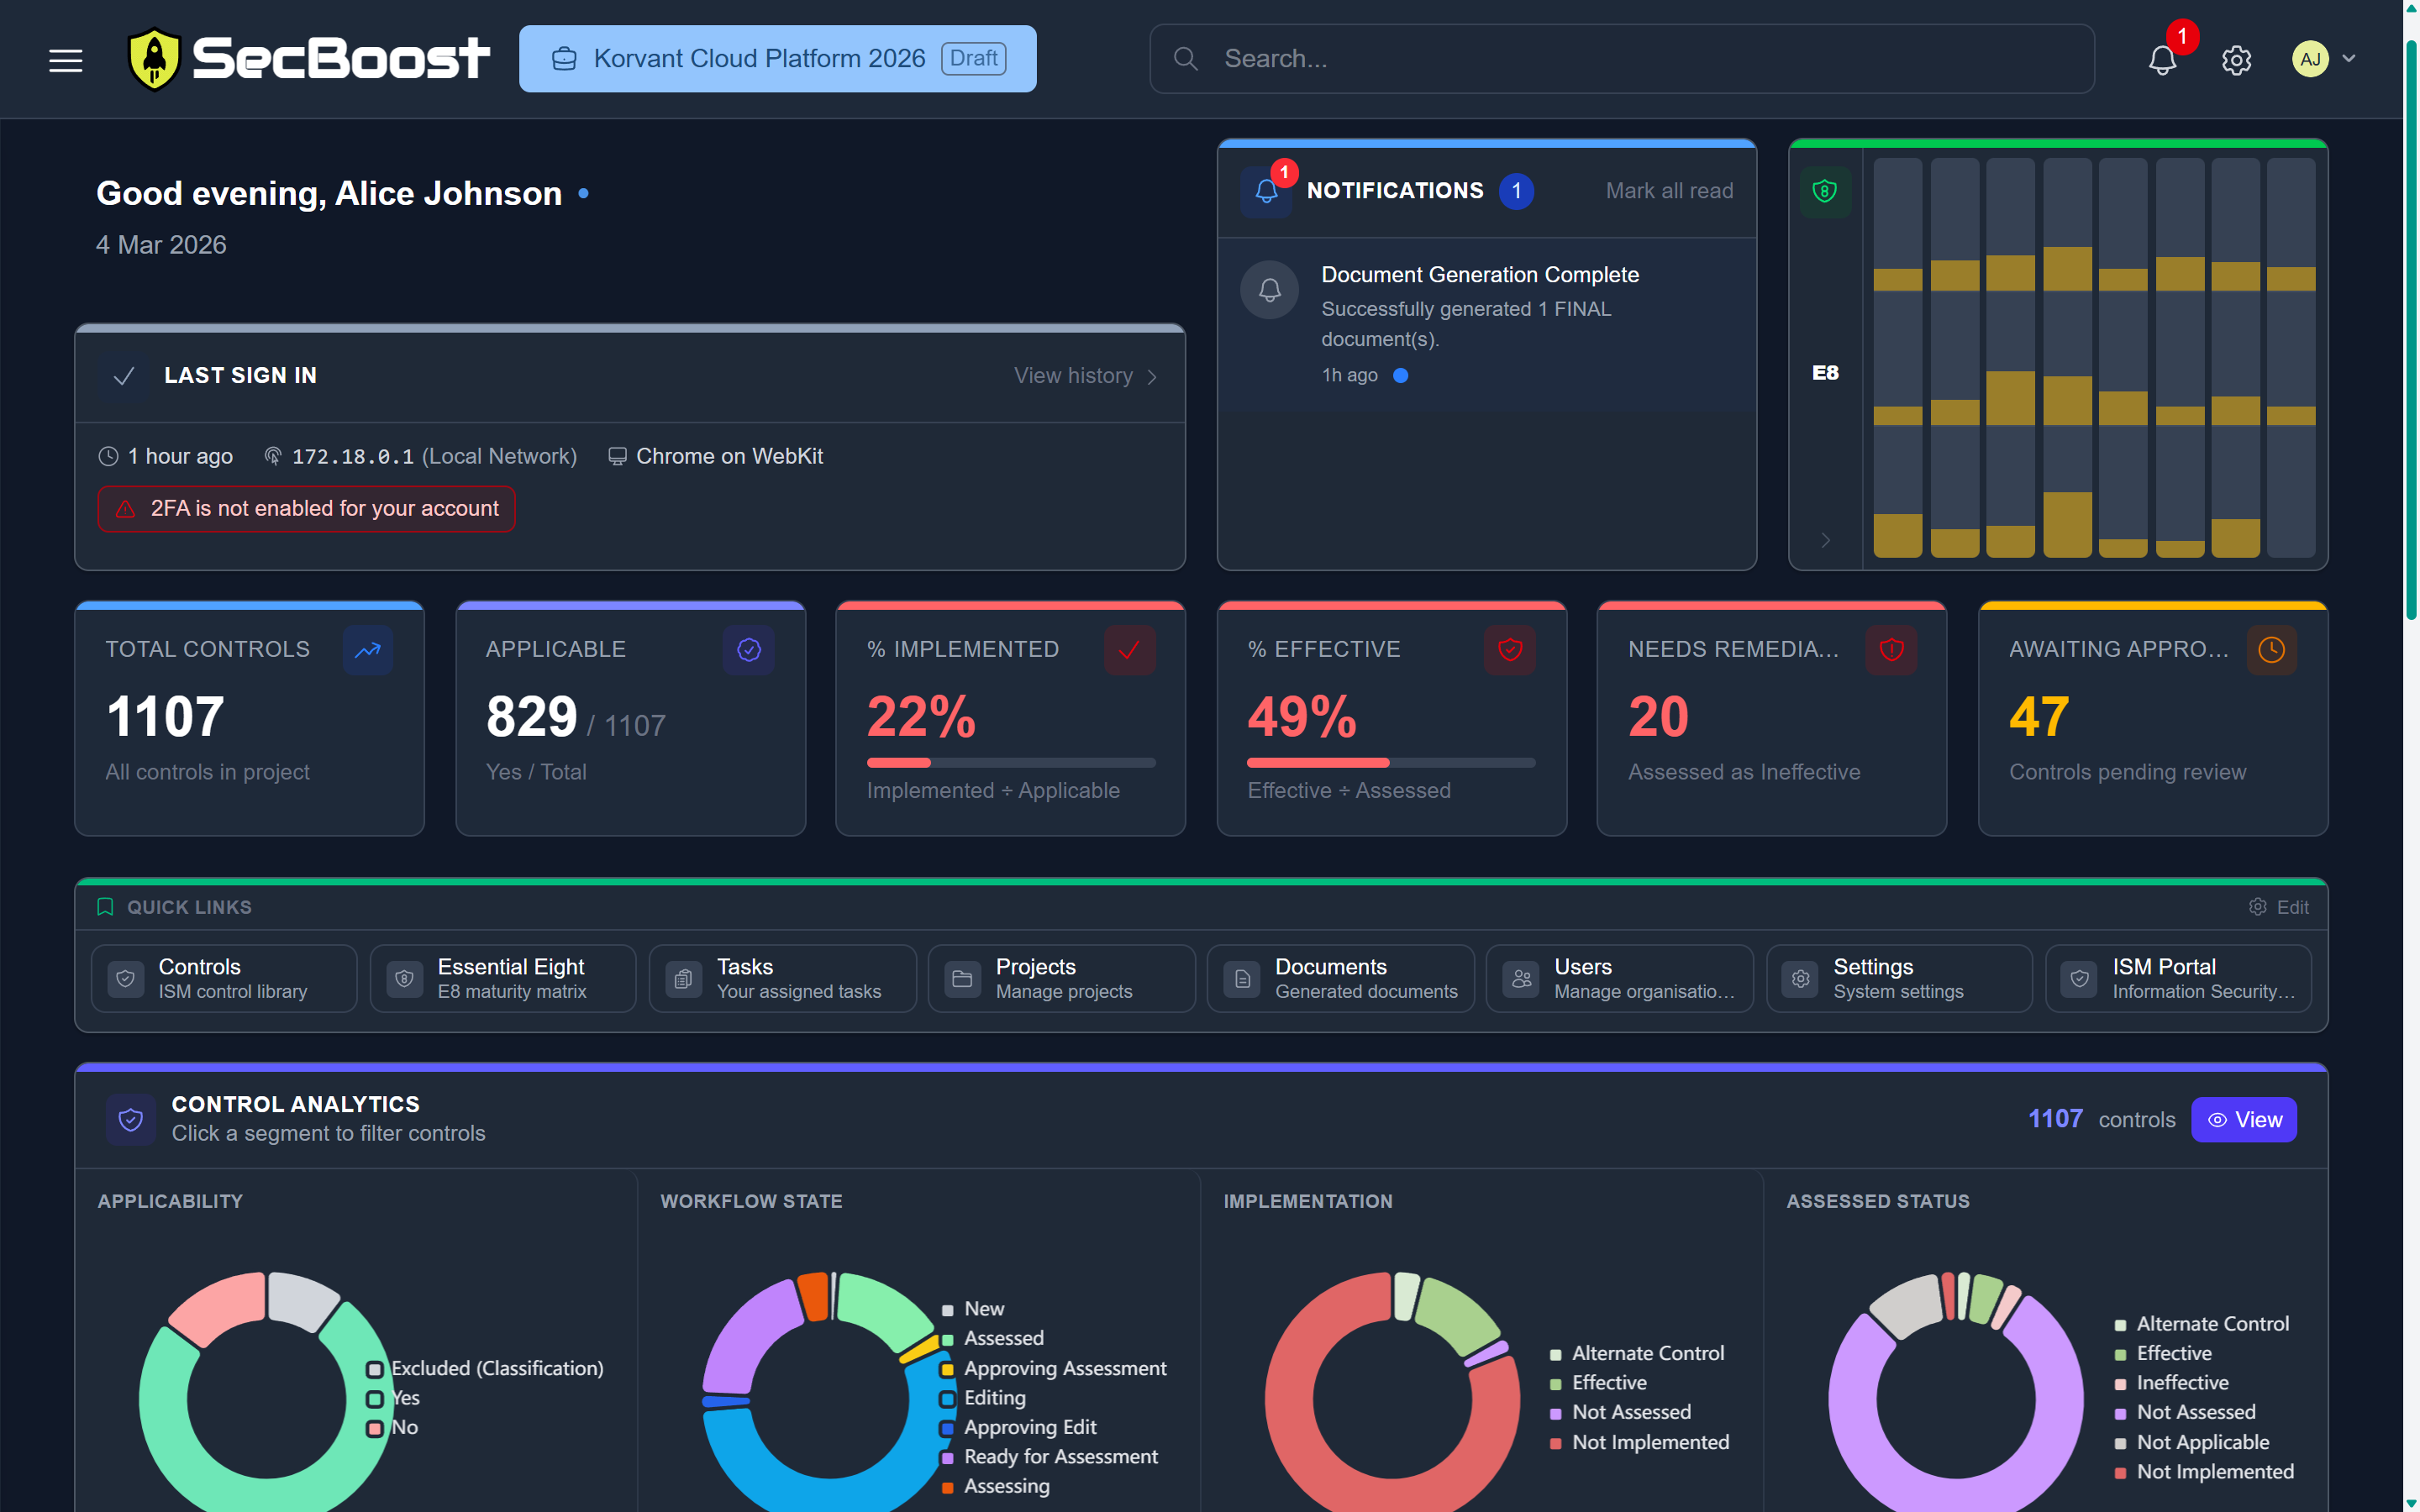Image resolution: width=2420 pixels, height=1512 pixels.
Task: Toggle Excluded (Classification) legend entry
Action: click(486, 1368)
